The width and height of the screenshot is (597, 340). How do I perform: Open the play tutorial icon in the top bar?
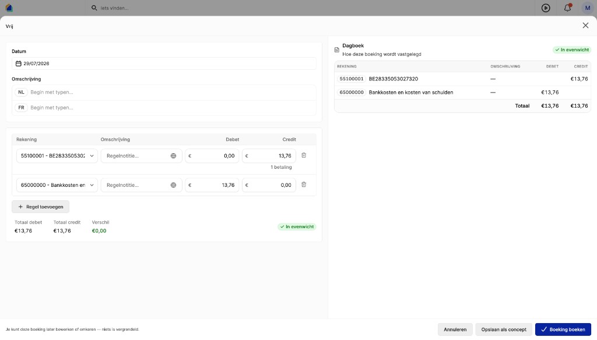pyautogui.click(x=546, y=8)
